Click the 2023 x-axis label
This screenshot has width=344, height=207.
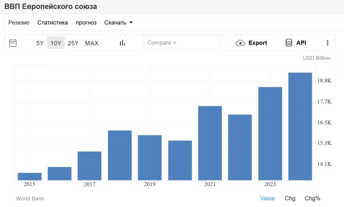[270, 184]
